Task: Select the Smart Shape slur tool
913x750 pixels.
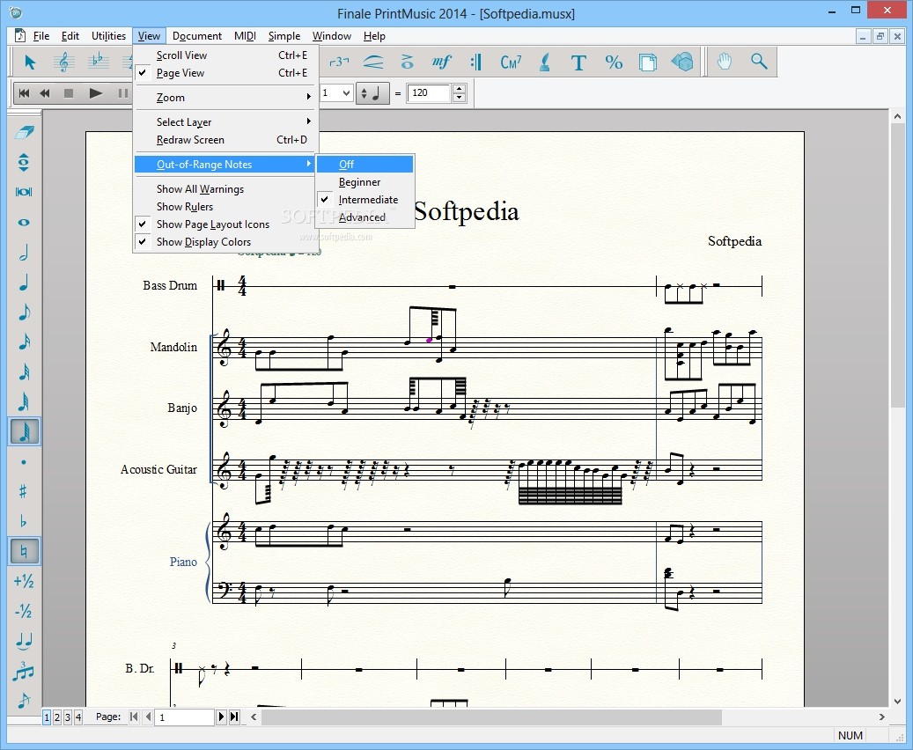Action: pyautogui.click(x=373, y=62)
